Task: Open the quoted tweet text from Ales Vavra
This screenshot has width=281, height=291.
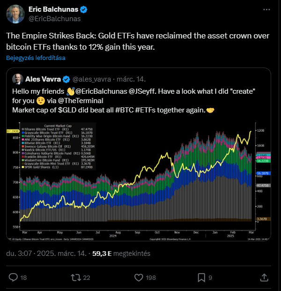Action: 133,101
